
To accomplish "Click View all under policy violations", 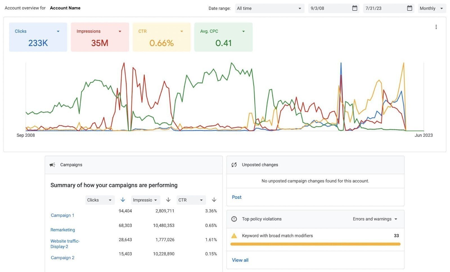I will pyautogui.click(x=240, y=260).
